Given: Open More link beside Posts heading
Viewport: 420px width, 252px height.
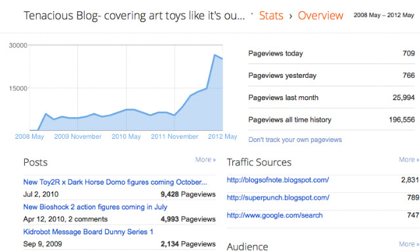Looking at the screenshot, I should pos(205,160).
